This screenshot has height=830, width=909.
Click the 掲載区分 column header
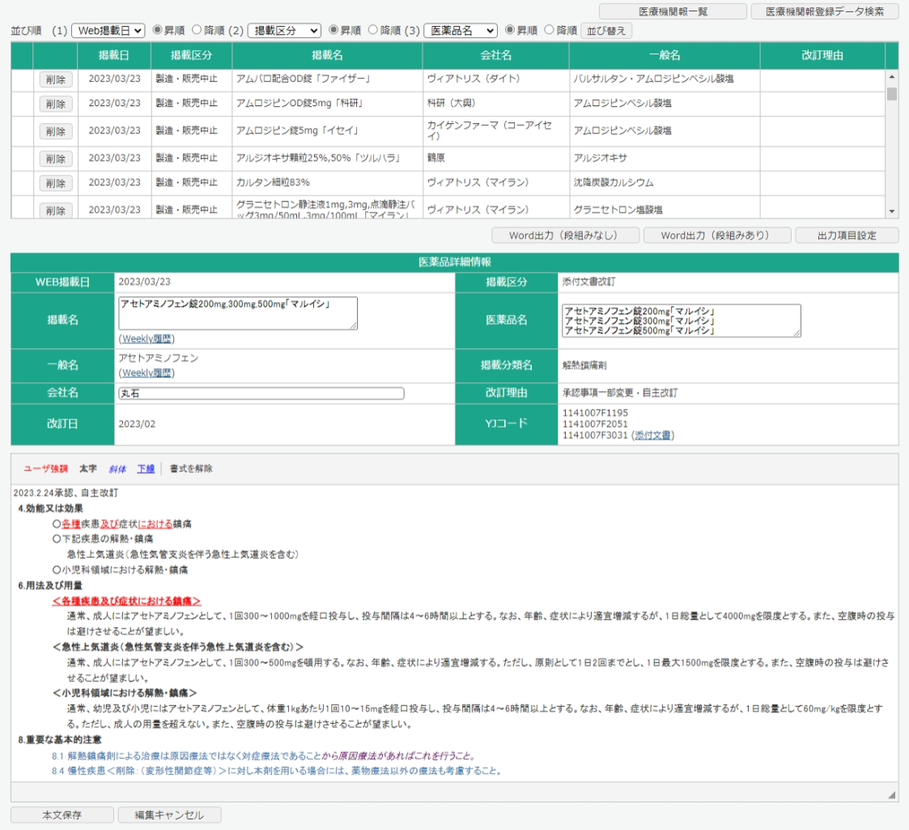[x=191, y=55]
